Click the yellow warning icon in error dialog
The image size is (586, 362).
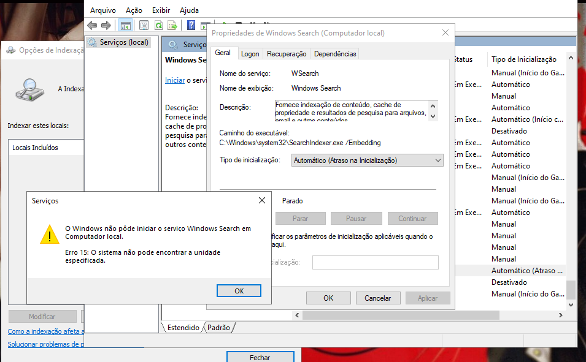pos(50,235)
